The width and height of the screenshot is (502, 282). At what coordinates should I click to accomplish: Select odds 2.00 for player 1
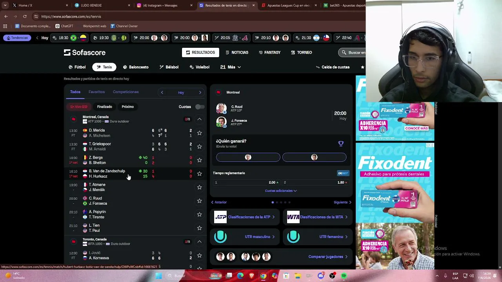pos(247,183)
